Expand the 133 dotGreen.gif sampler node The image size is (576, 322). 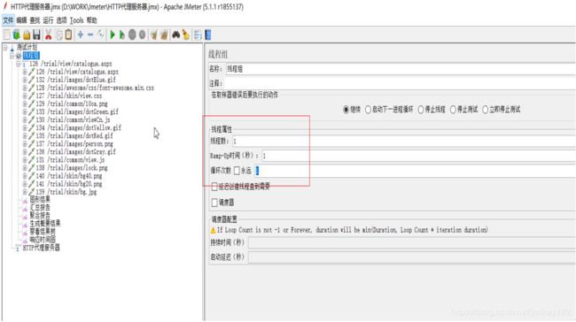pyautogui.click(x=25, y=111)
